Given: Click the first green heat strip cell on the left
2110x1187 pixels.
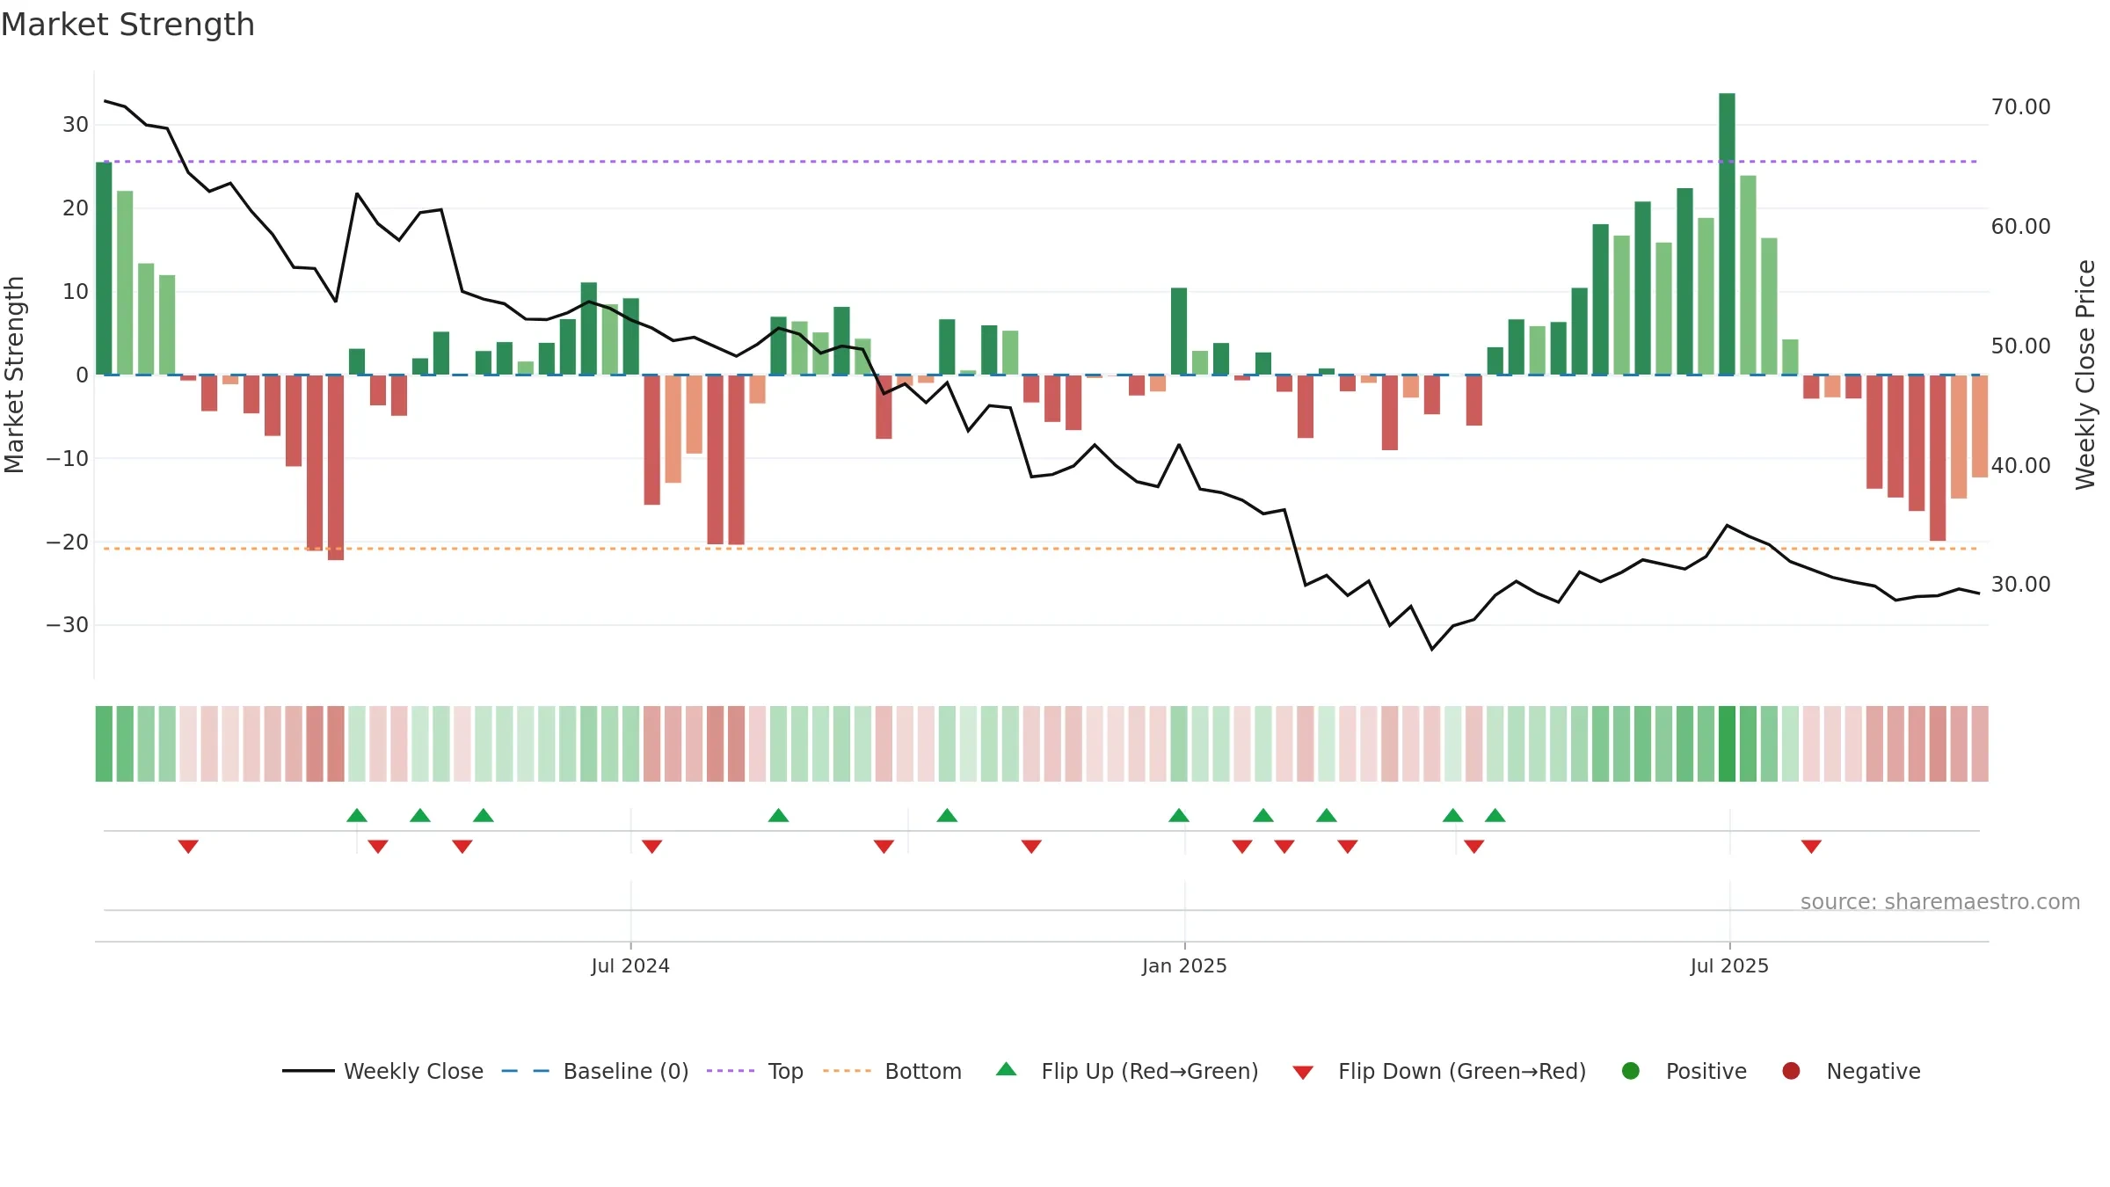Looking at the screenshot, I should [x=104, y=744].
